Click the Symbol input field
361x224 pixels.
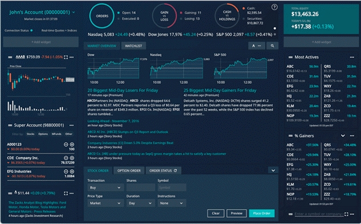point(172,188)
